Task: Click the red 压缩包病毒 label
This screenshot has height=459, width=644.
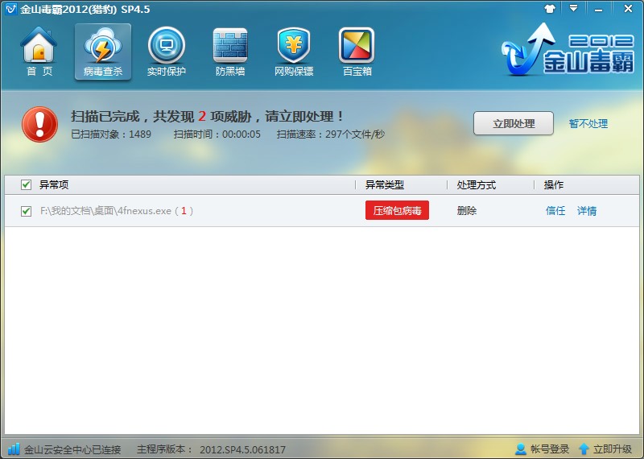Action: pos(397,210)
